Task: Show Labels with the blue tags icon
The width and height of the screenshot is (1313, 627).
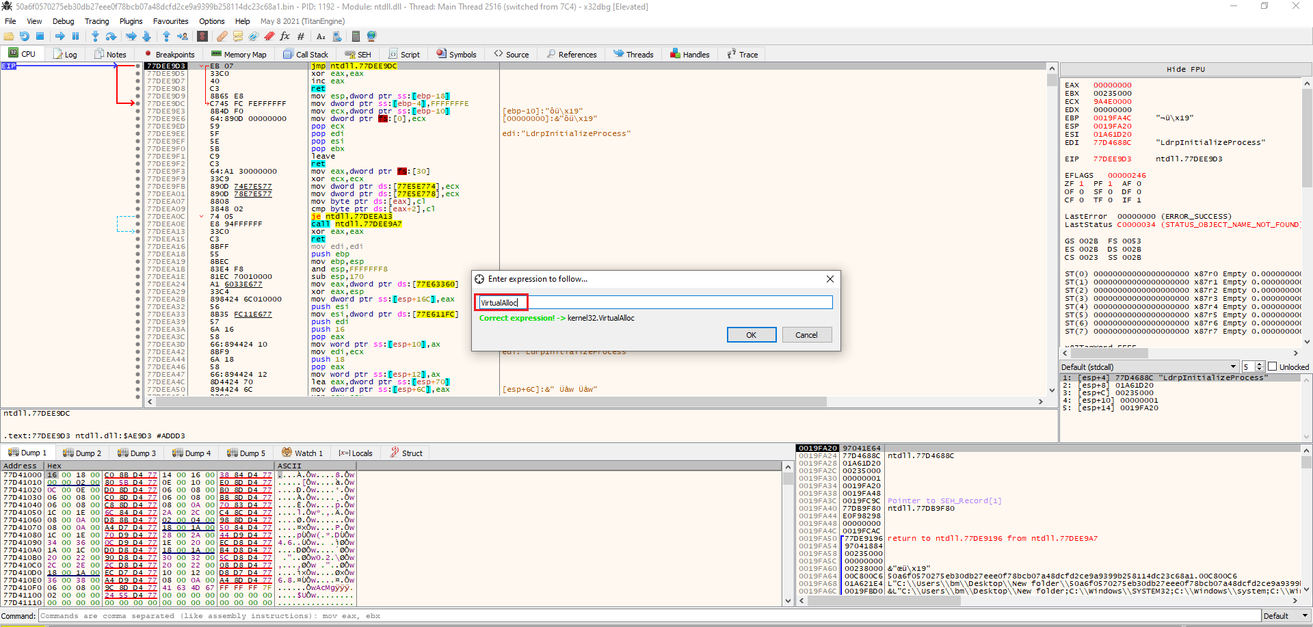Action: tap(254, 36)
